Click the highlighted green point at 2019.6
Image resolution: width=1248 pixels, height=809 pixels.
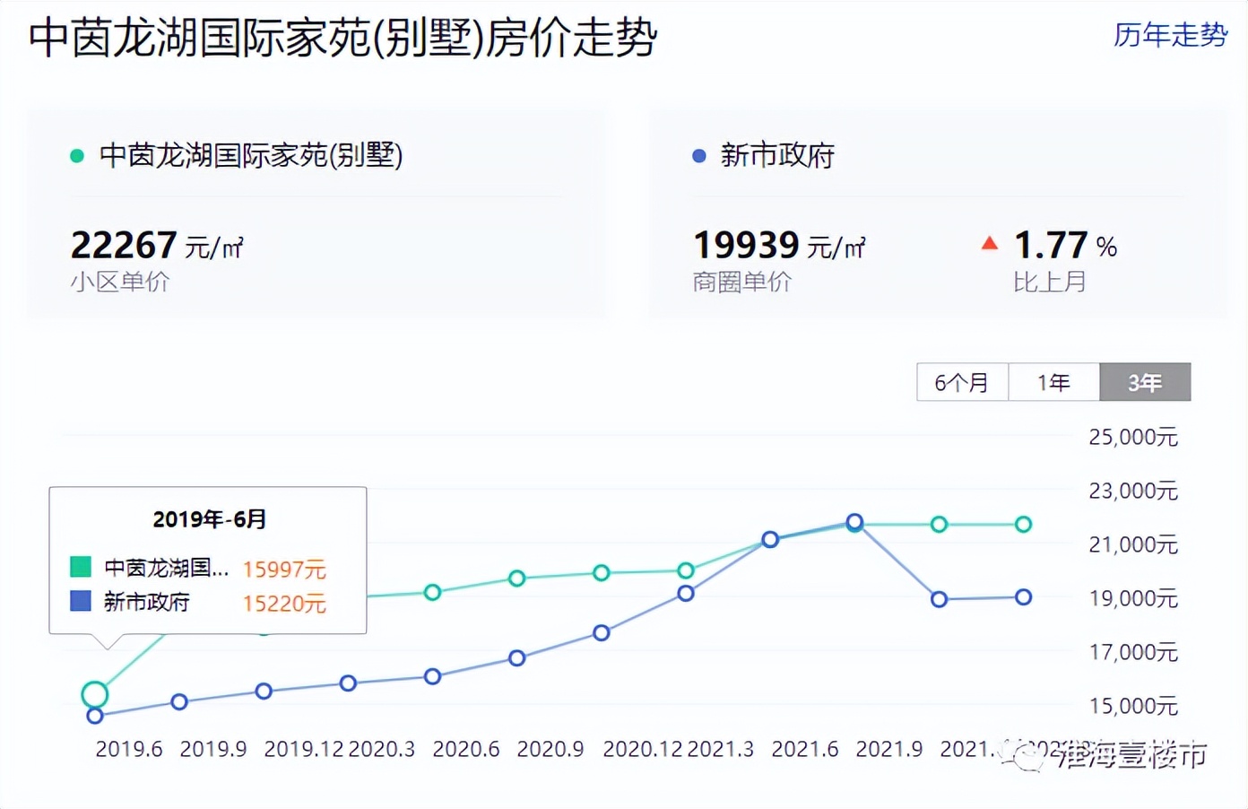click(95, 693)
